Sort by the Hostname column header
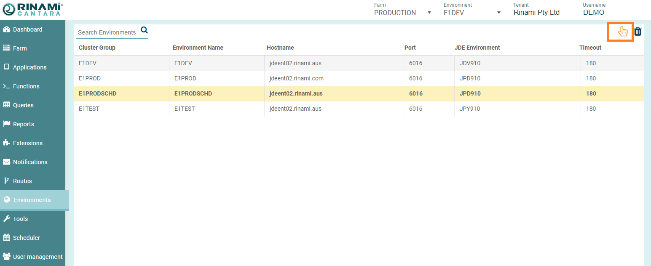Image resolution: width=651 pixels, height=266 pixels. [280, 48]
